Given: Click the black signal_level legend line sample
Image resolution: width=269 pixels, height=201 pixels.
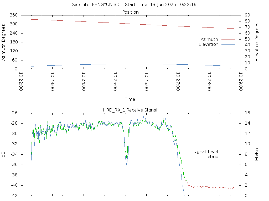Looking at the screenshot, I should (x=228, y=152).
